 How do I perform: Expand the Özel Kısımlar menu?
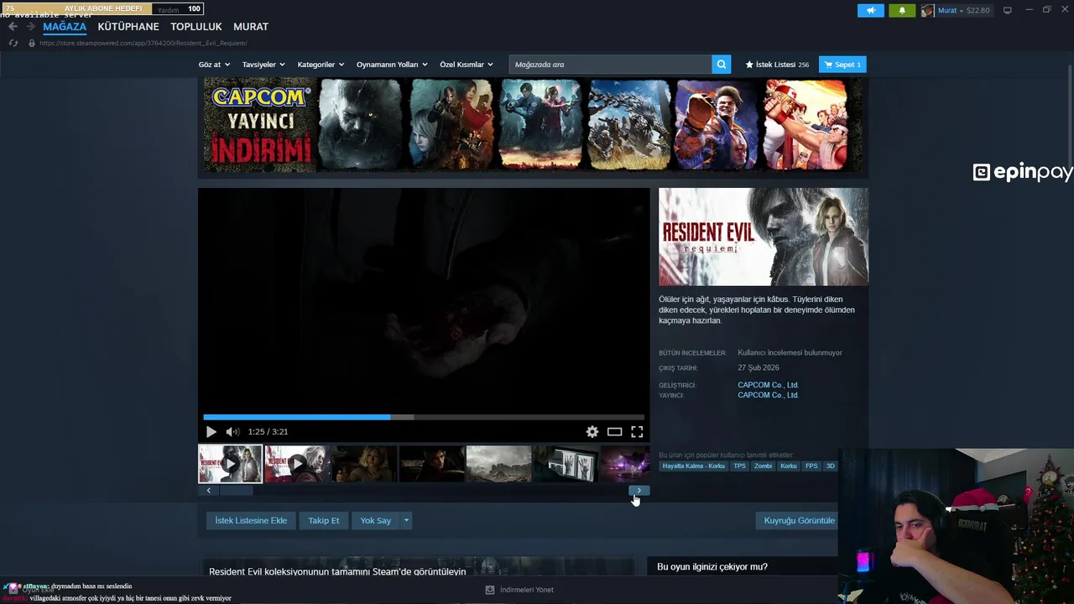[467, 65]
